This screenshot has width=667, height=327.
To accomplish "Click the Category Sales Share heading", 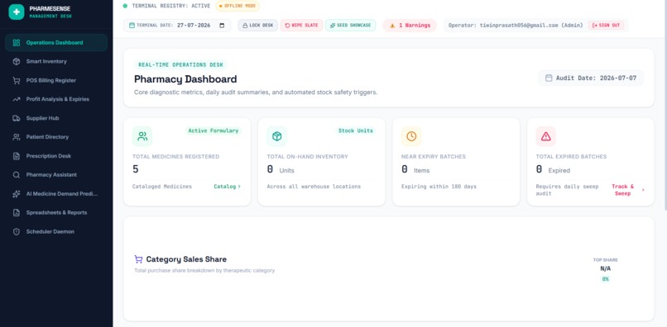I will click(186, 259).
